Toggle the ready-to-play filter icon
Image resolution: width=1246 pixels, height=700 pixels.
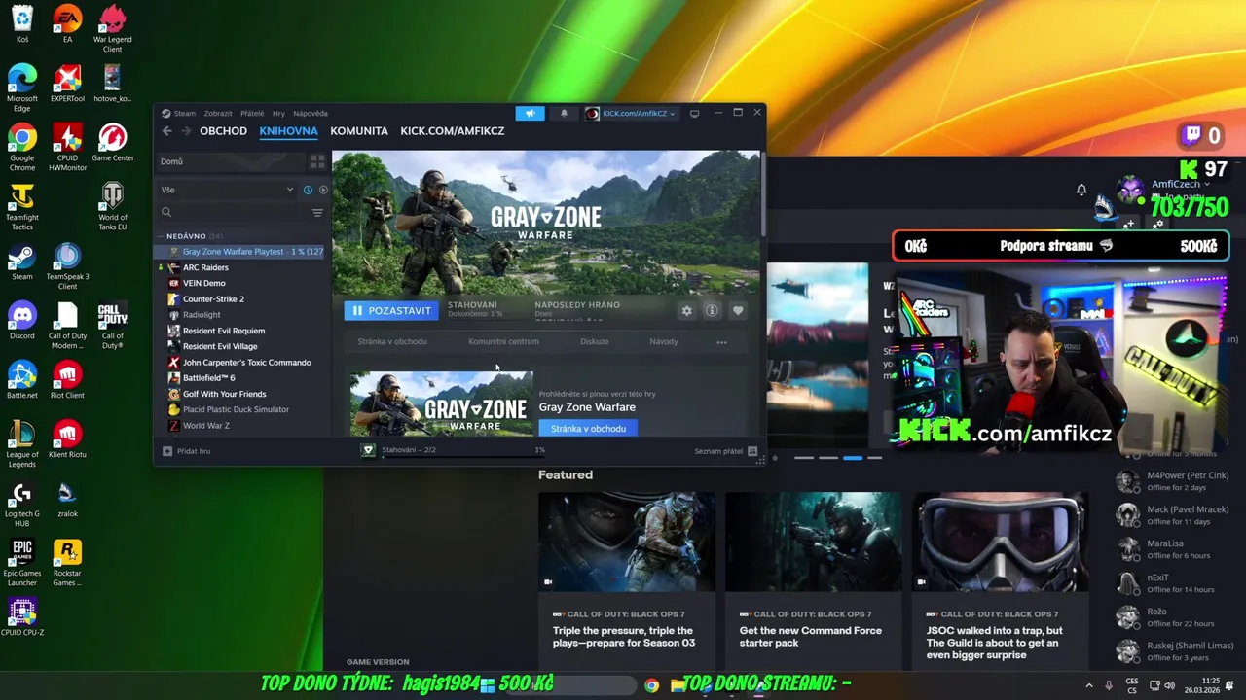click(x=323, y=190)
